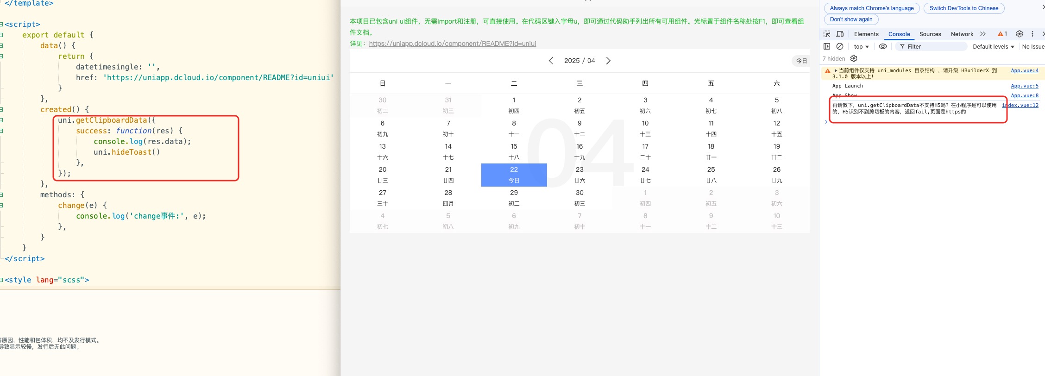Image resolution: width=1045 pixels, height=376 pixels.
Task: Open the uniapp.dcloud.io README link
Action: [452, 44]
